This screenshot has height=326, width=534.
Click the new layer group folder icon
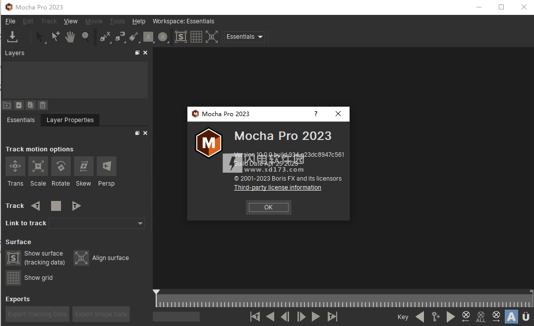pos(7,105)
